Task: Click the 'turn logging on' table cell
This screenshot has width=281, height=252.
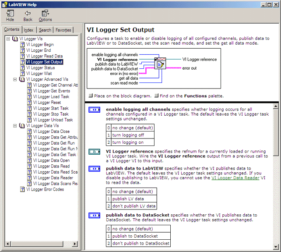Action: pos(133,142)
